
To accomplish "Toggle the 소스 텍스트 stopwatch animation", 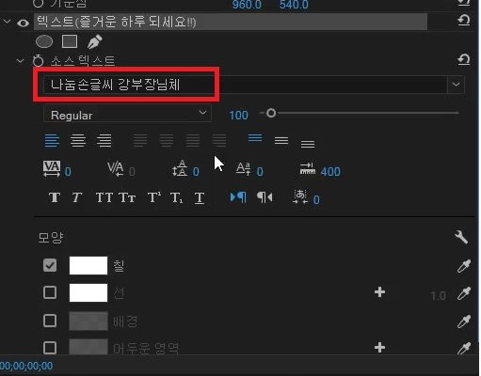I will pyautogui.click(x=38, y=60).
